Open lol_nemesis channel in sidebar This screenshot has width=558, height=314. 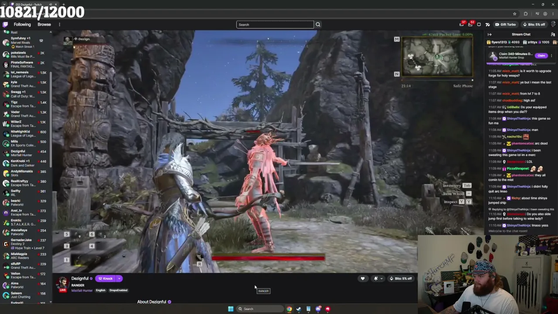coord(25,74)
